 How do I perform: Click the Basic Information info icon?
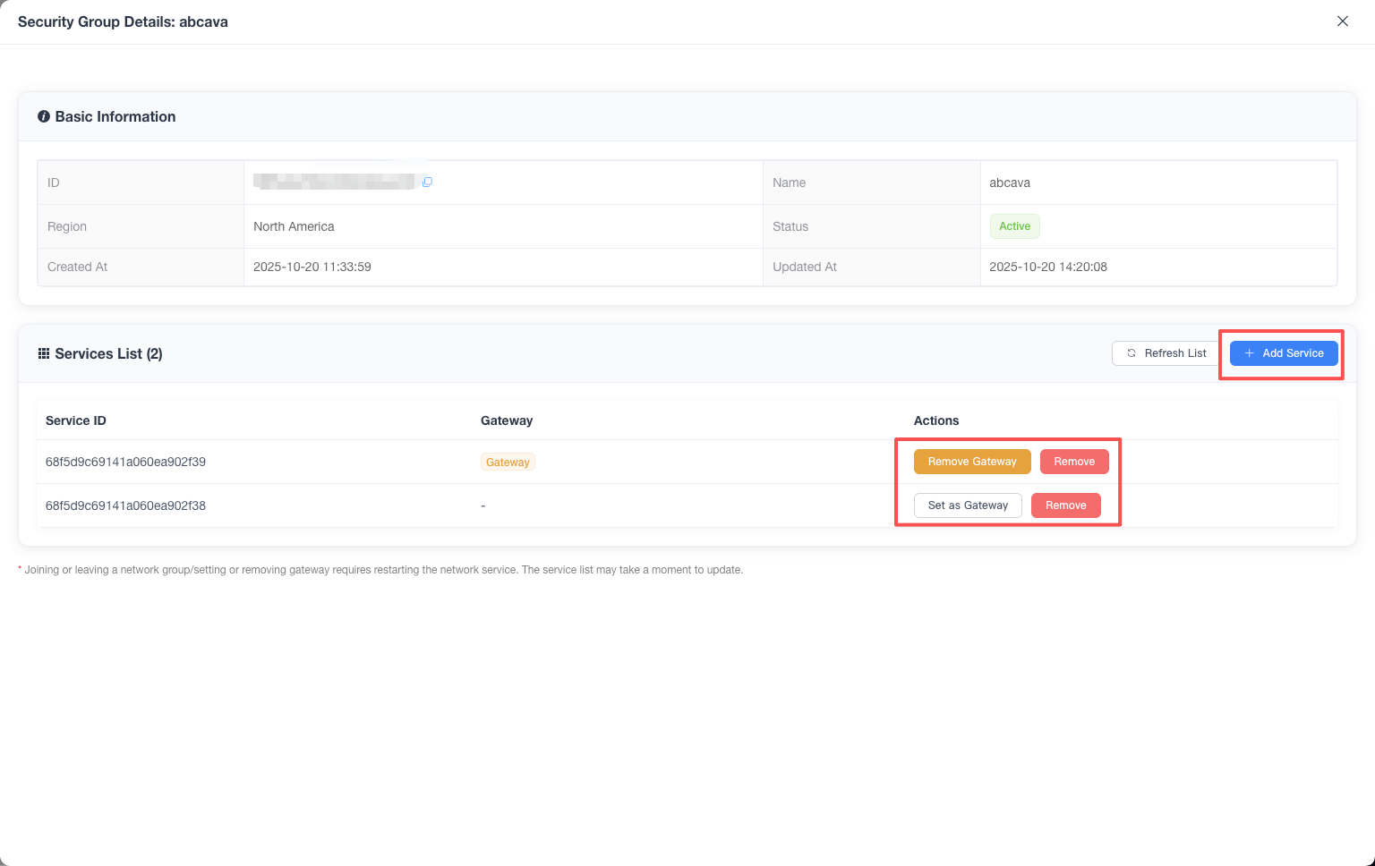point(43,117)
